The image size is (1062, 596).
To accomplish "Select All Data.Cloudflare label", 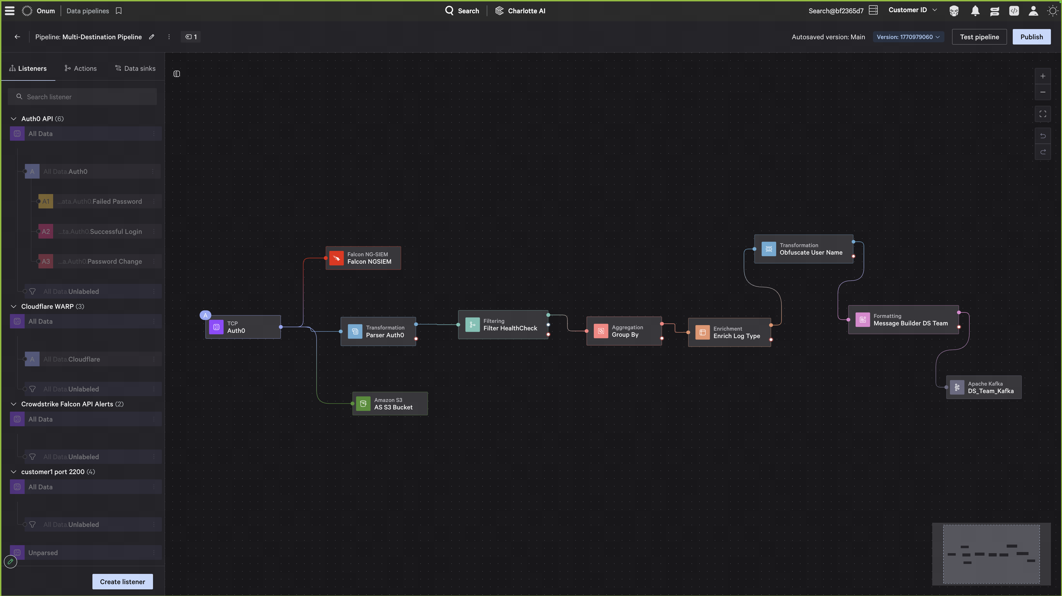I will coord(93,359).
